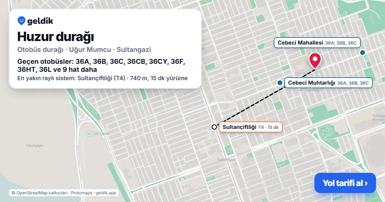Click the arrow in Yol tarifi al
Viewport: 385px width, 202px height.
tap(366, 183)
